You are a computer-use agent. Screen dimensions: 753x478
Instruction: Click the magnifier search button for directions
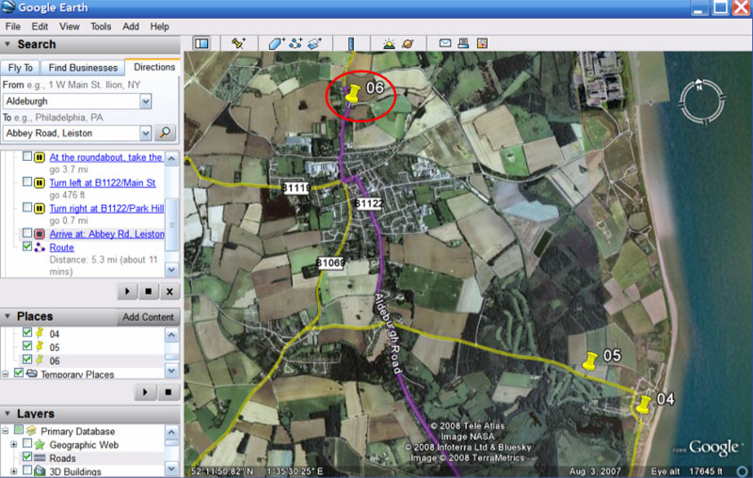point(165,133)
